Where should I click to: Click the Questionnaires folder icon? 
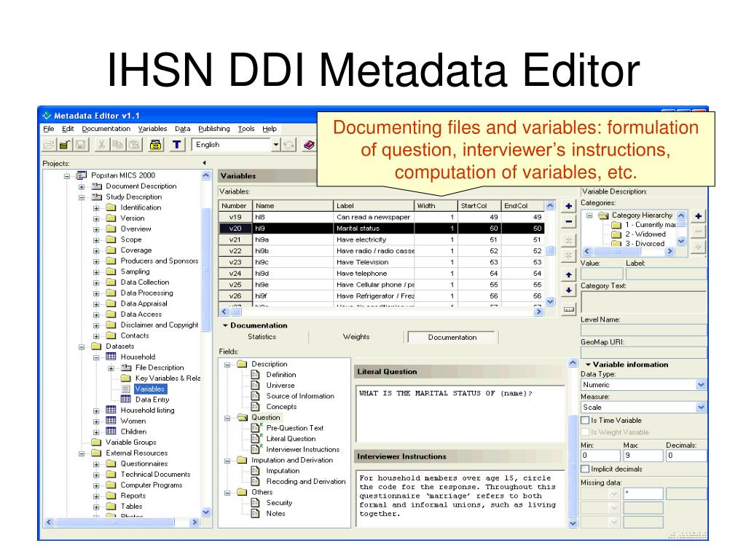[111, 464]
